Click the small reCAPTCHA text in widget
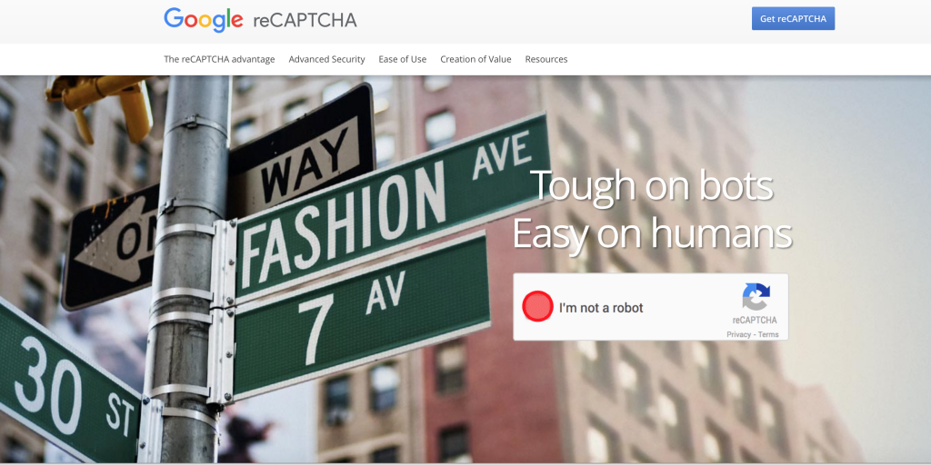This screenshot has width=931, height=465. tap(754, 321)
